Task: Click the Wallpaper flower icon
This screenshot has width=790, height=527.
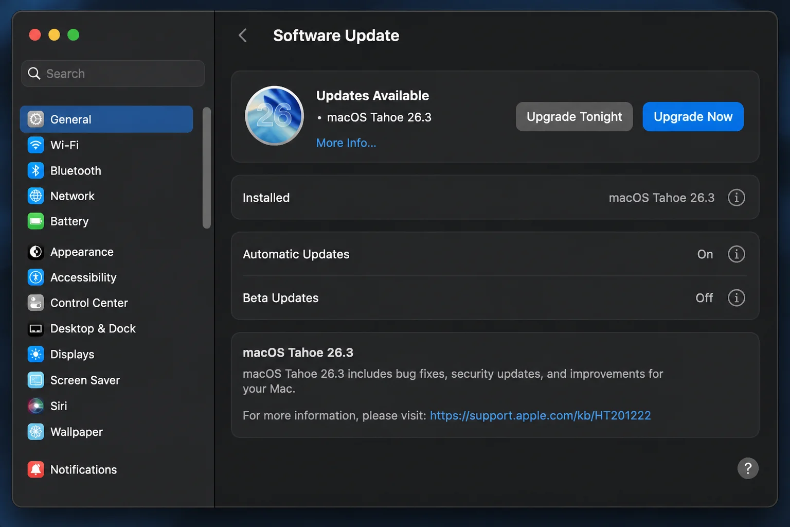Action: (x=35, y=432)
